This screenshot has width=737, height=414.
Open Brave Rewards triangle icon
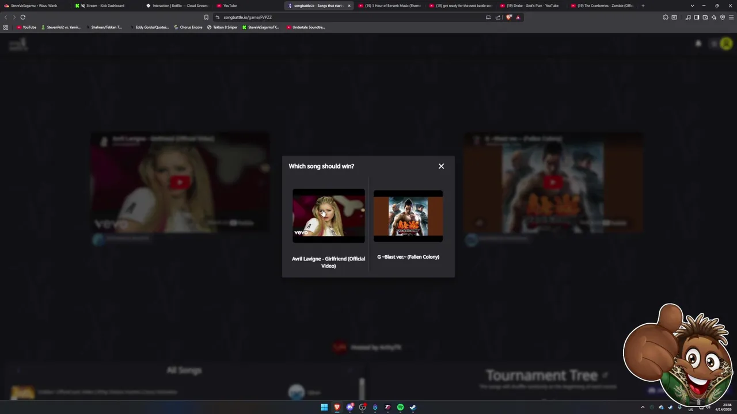[518, 17]
